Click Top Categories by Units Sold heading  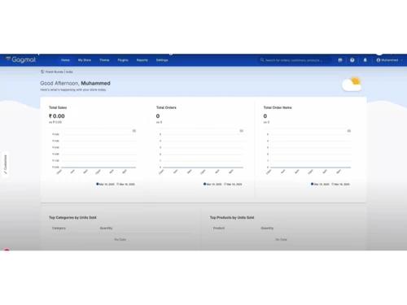[72, 217]
